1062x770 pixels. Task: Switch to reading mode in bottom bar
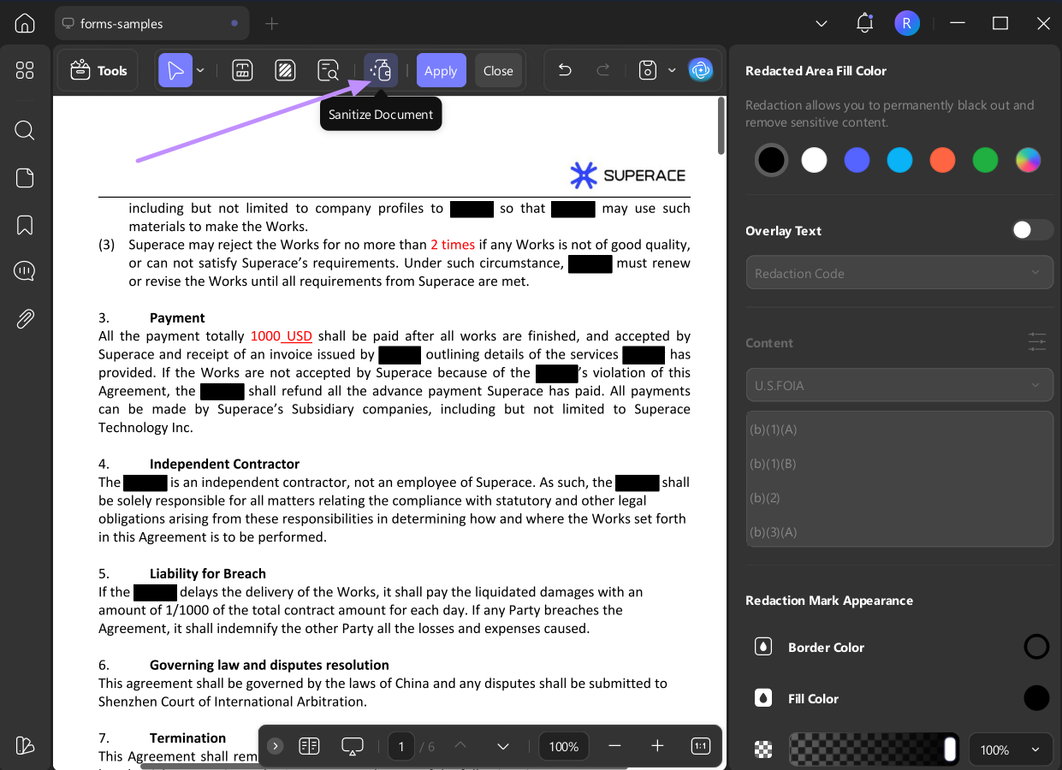309,746
